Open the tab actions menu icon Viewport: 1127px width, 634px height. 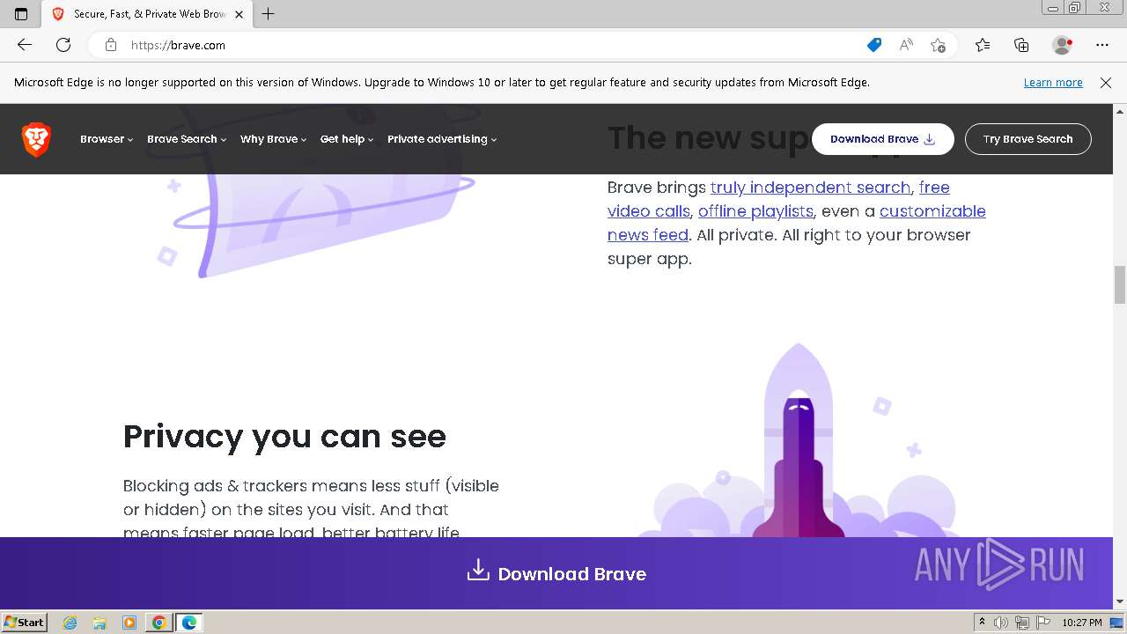point(21,14)
